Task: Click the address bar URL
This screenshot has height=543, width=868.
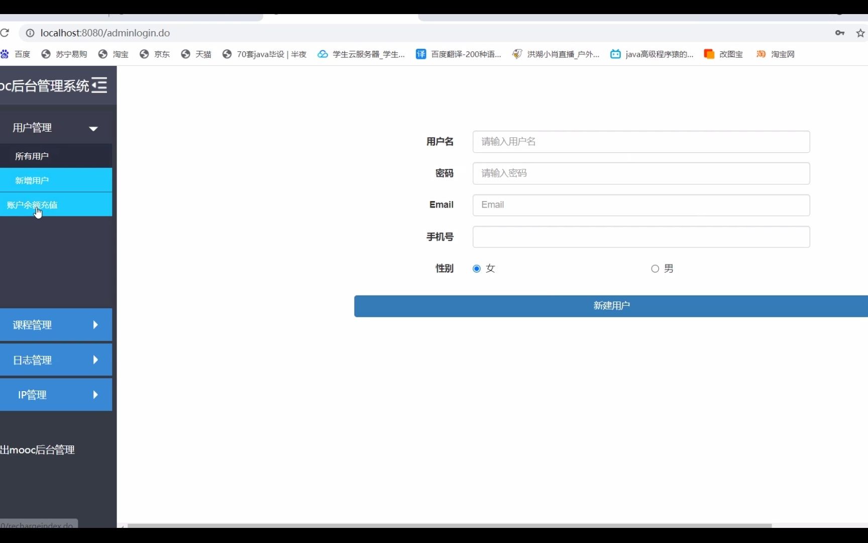Action: (x=105, y=33)
